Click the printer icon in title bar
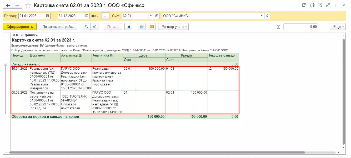The height and width of the screenshot is (158, 351). (312, 5)
